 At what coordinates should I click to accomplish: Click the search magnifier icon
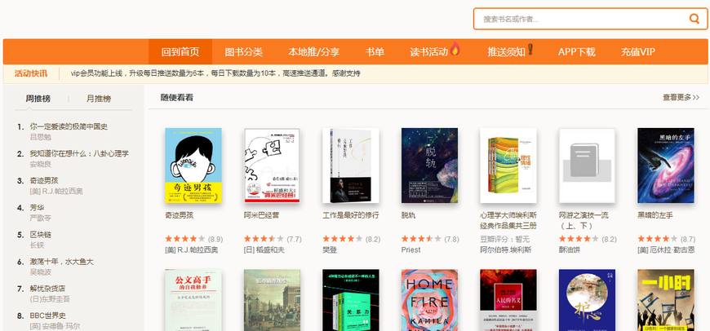[694, 19]
